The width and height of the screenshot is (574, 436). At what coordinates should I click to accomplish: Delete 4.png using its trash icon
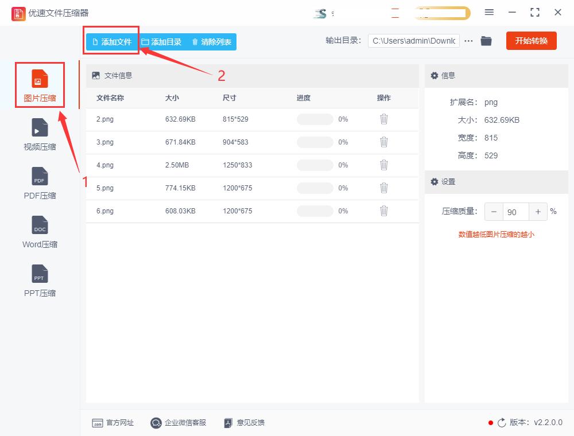point(383,165)
